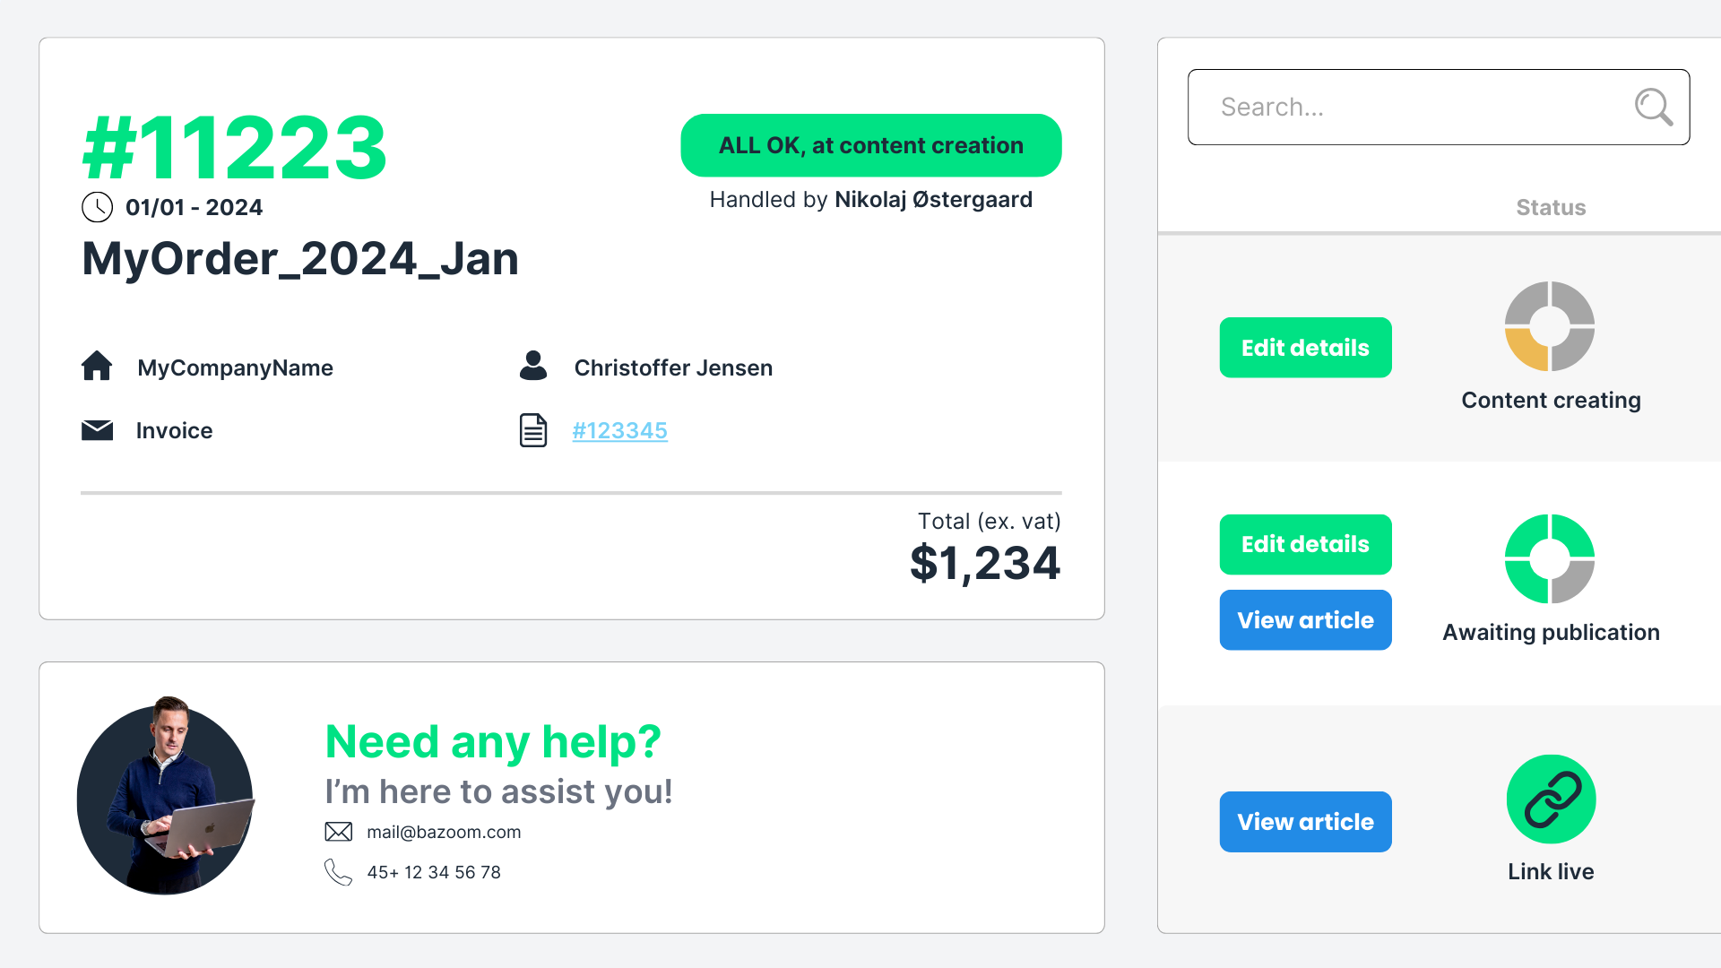The image size is (1721, 968).
Task: Click the clock icon beside order date
Action: pos(97,207)
